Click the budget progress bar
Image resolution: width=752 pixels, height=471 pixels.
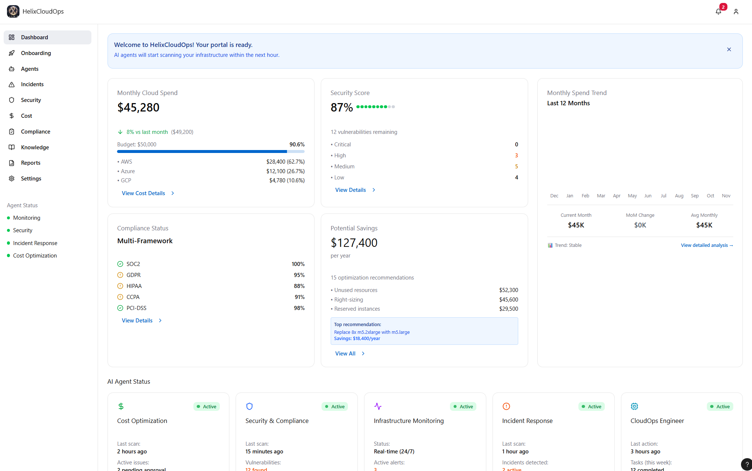click(210, 151)
